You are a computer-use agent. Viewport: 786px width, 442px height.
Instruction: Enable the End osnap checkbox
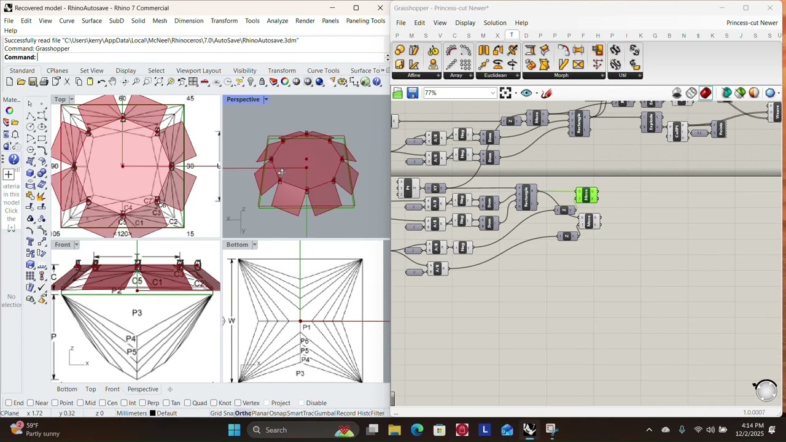click(x=9, y=403)
